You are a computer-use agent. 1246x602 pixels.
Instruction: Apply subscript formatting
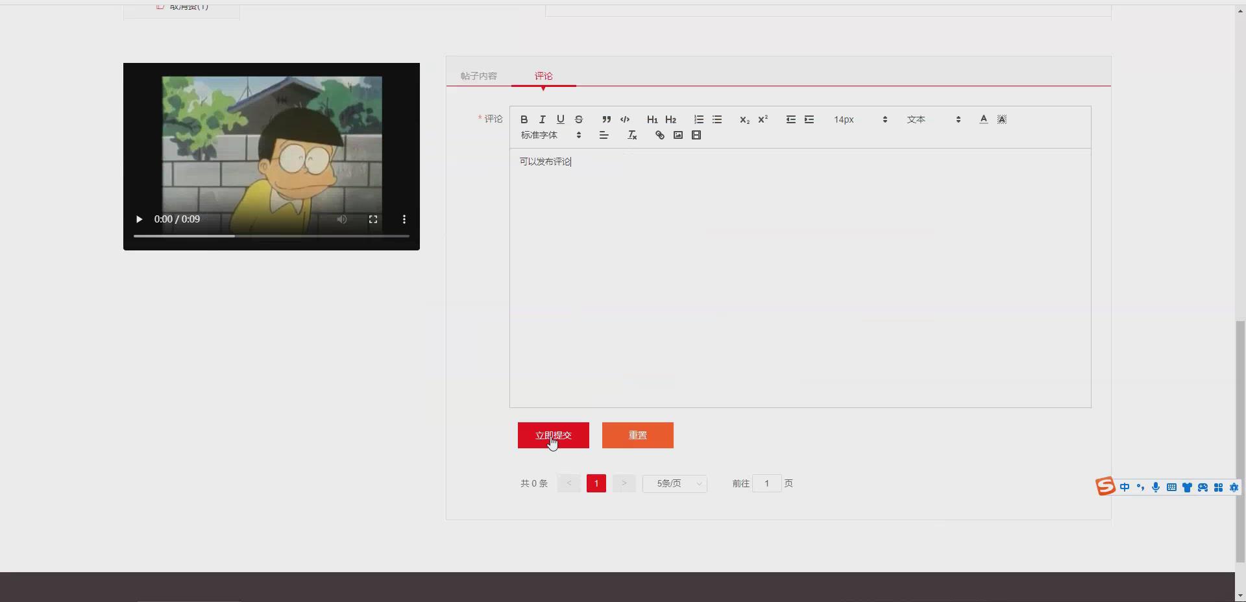pyautogui.click(x=744, y=119)
